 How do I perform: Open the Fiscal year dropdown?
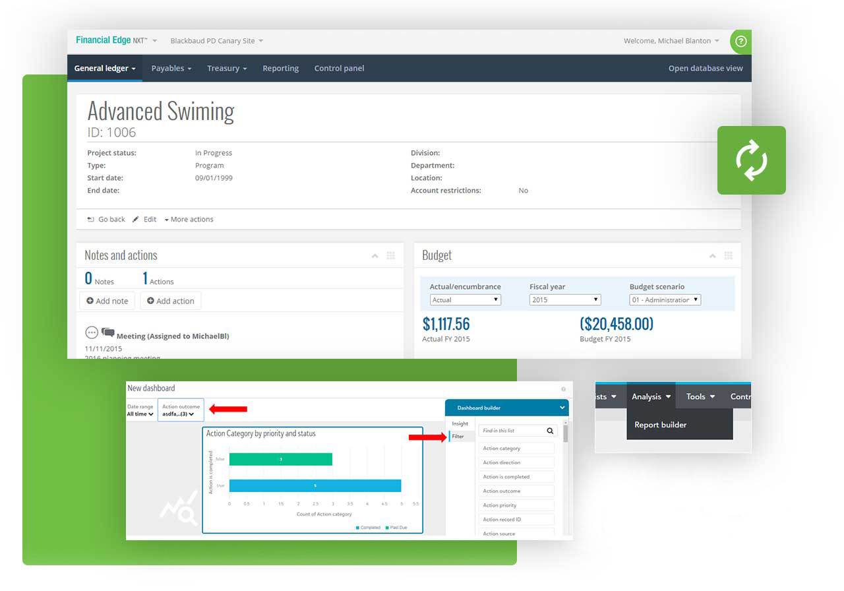(565, 300)
